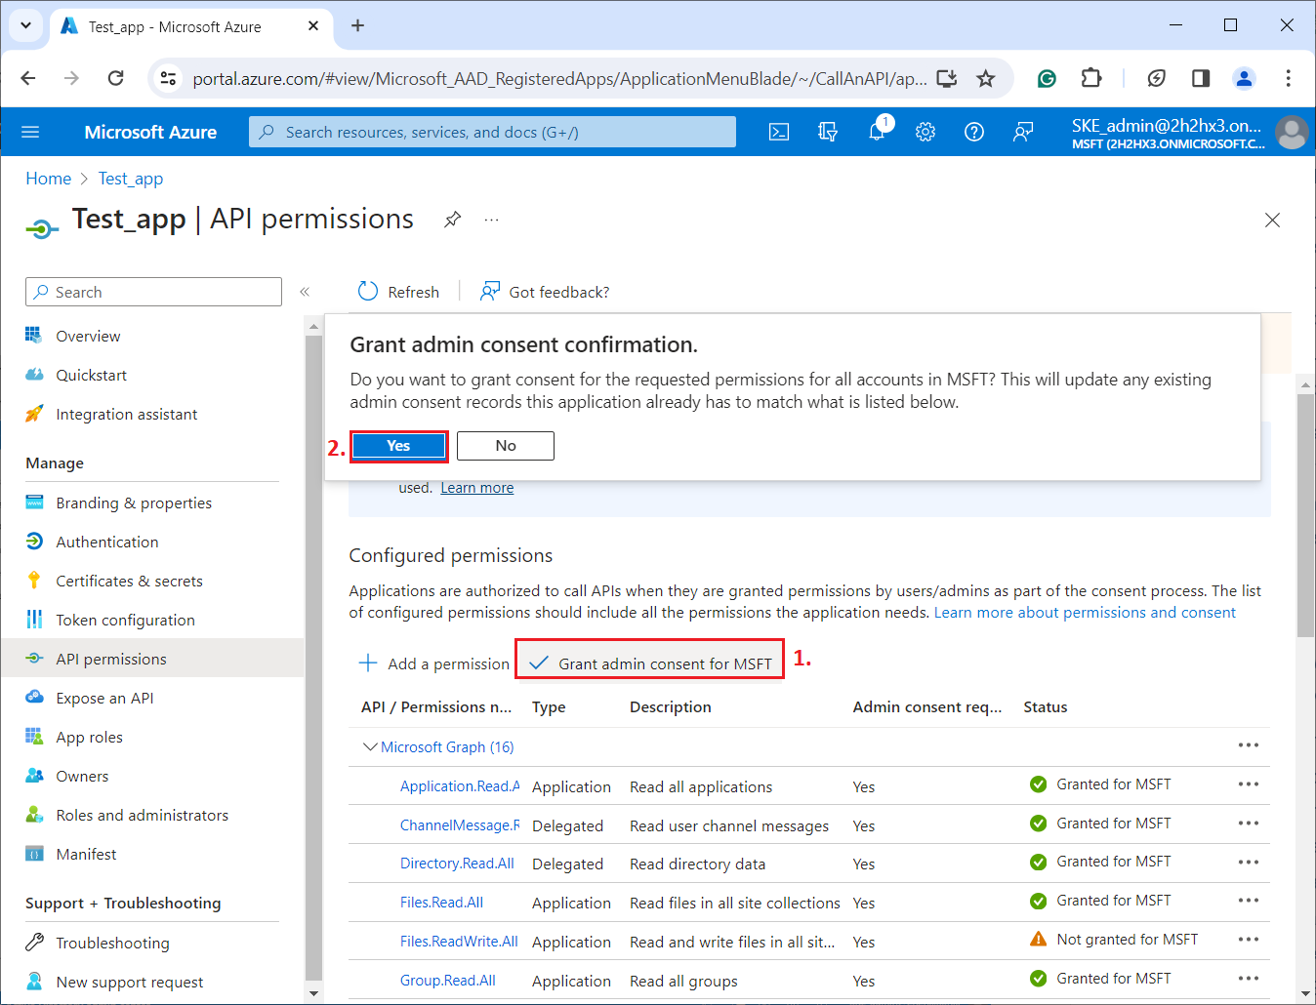Open the Help question mark icon
This screenshot has width=1316, height=1005.
pyautogui.click(x=974, y=132)
